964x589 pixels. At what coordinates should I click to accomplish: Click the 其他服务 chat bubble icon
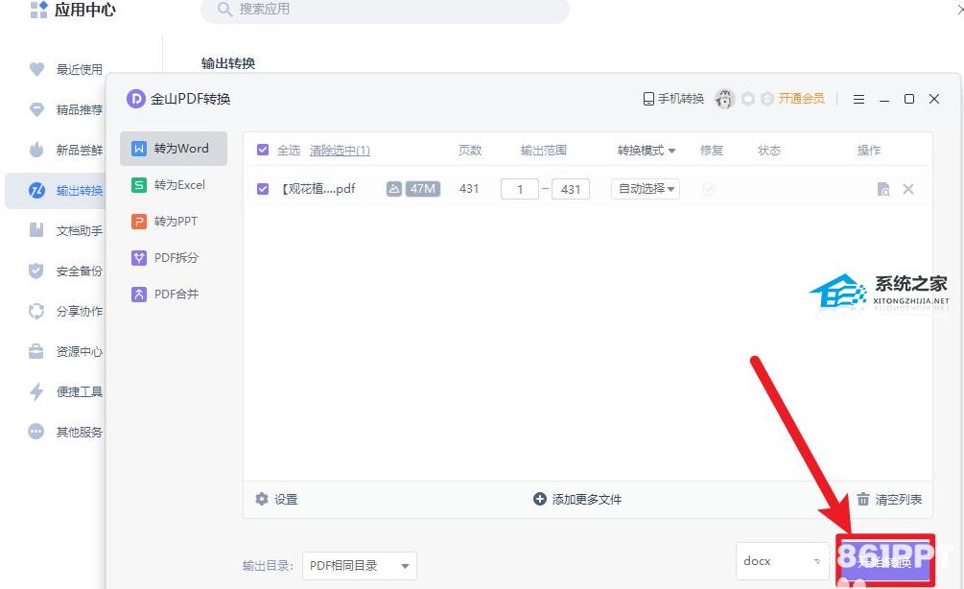(x=36, y=432)
